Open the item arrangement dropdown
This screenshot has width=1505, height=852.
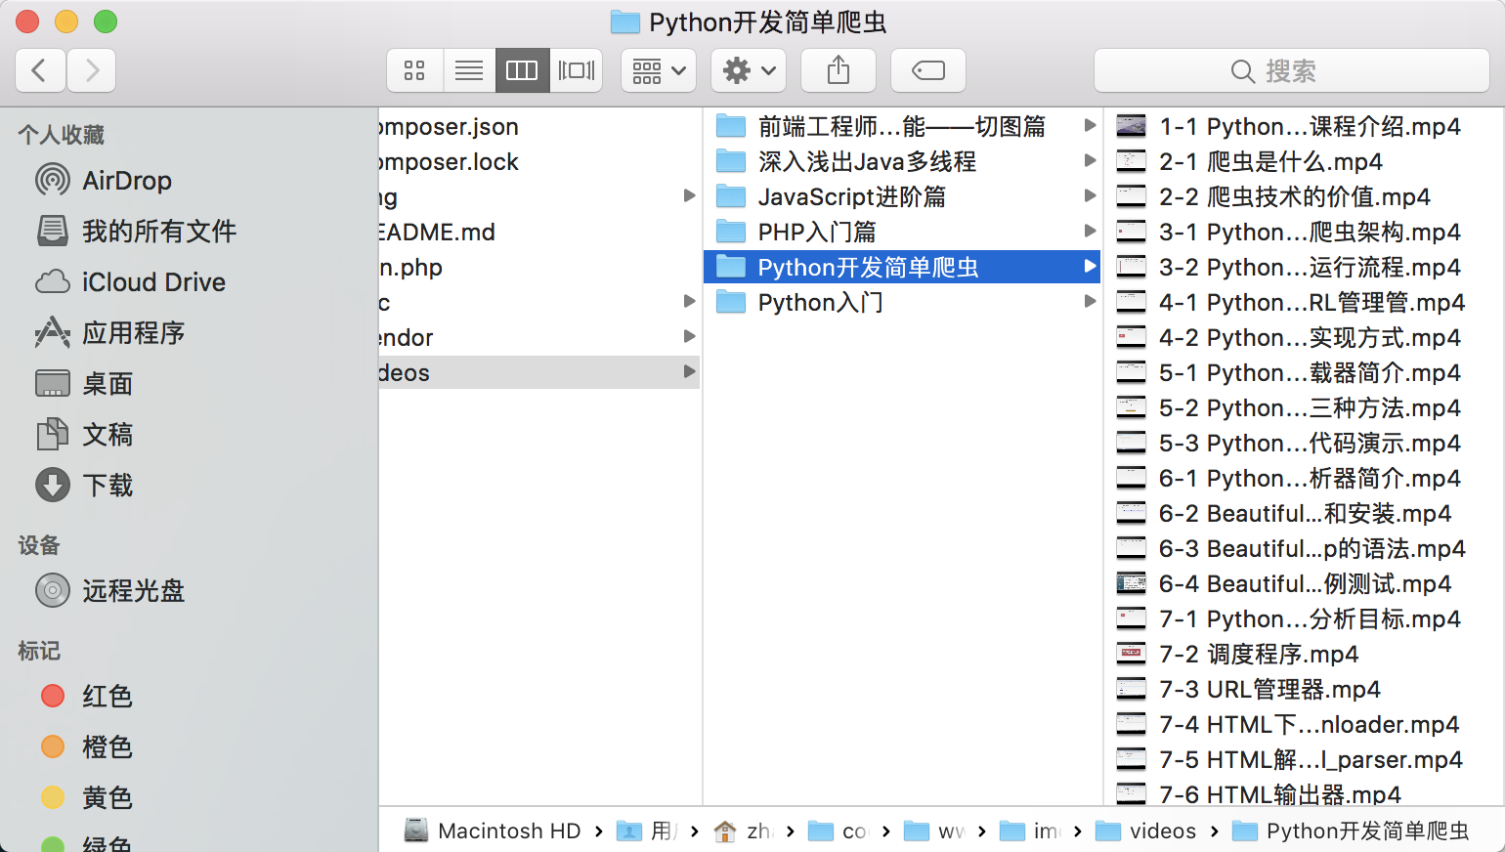(x=659, y=70)
